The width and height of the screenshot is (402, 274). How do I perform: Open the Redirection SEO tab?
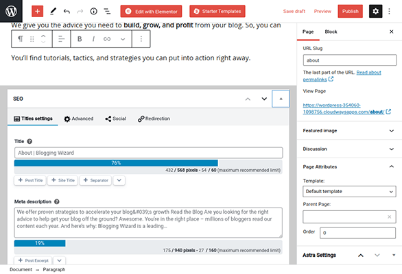click(x=154, y=119)
